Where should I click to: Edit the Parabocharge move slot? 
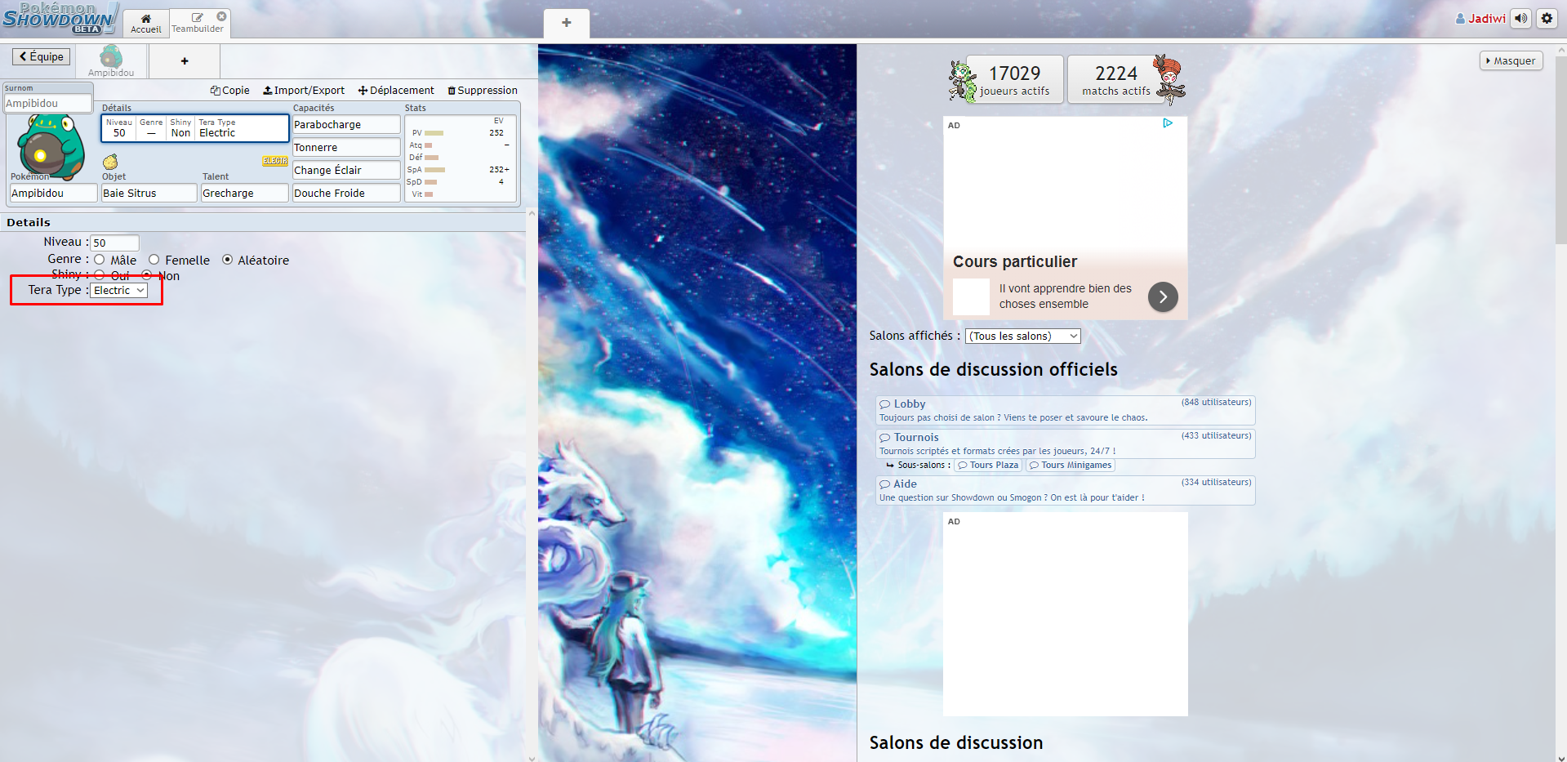346,125
